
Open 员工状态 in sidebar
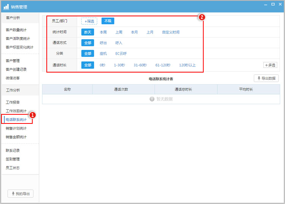[13, 168]
